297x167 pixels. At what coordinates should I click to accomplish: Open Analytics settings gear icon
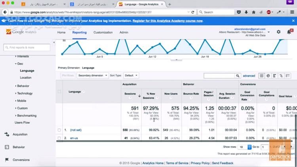278,32
